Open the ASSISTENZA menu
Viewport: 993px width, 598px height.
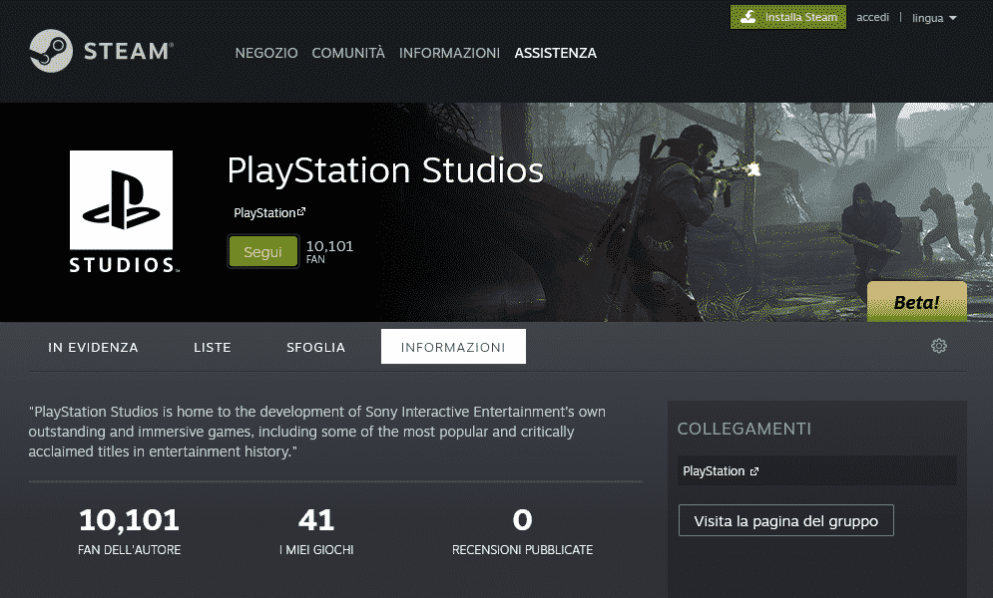pos(555,53)
